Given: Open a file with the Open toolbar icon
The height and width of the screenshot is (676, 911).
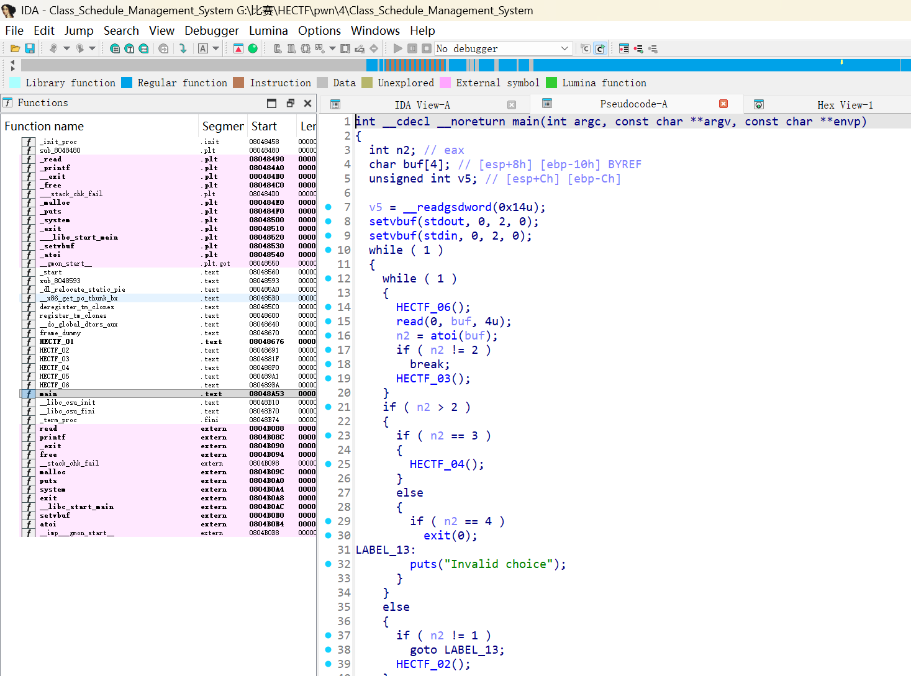Looking at the screenshot, I should point(14,48).
